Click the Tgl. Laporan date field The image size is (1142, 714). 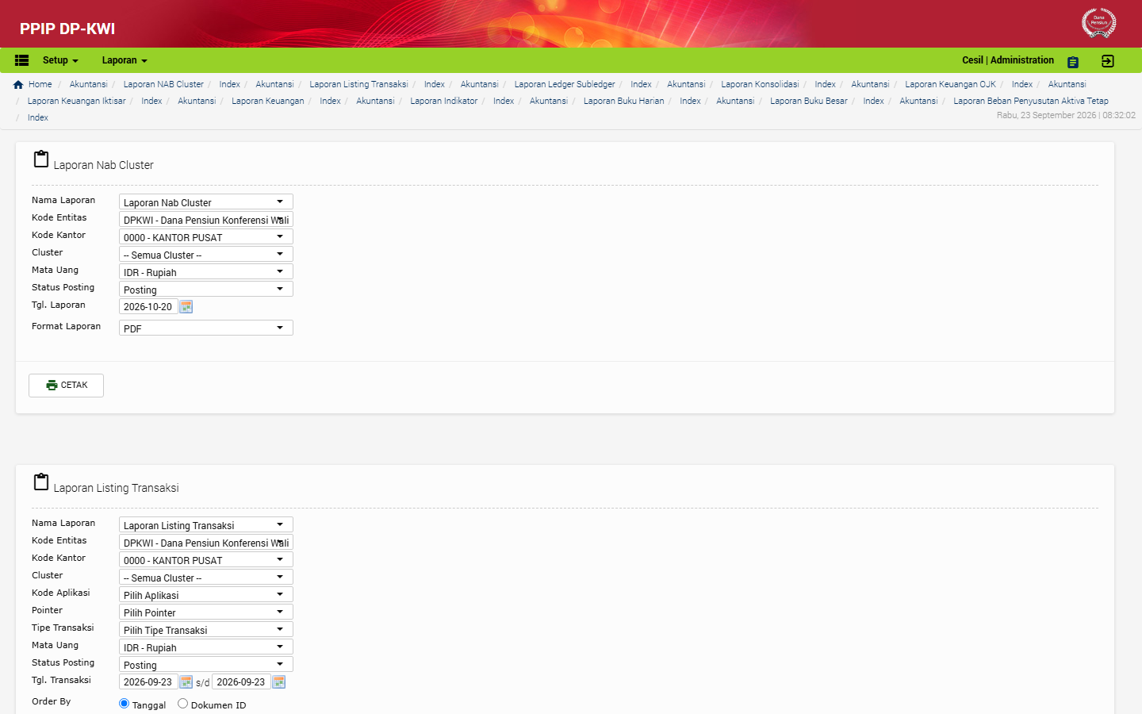pyautogui.click(x=148, y=307)
